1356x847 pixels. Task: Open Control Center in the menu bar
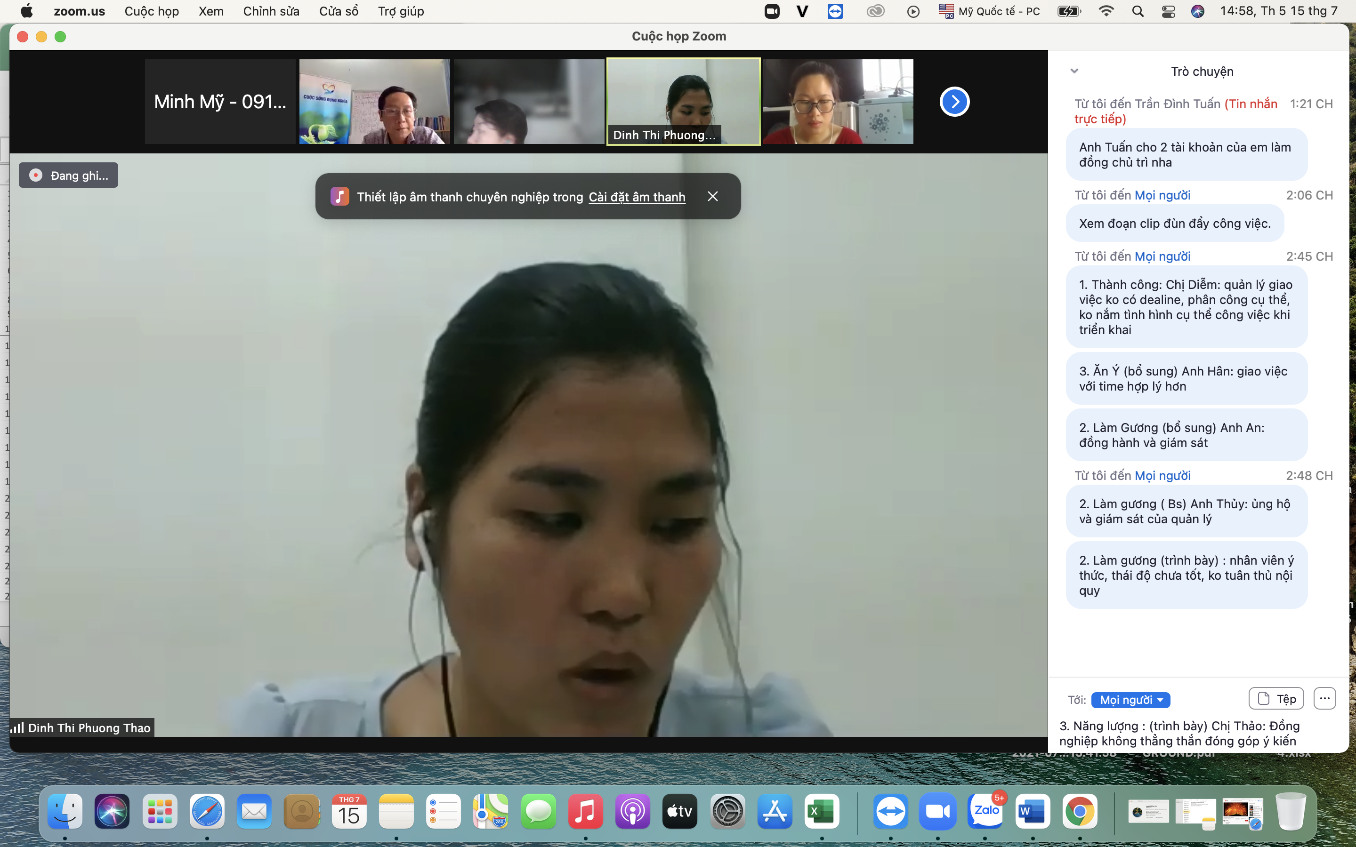tap(1168, 11)
